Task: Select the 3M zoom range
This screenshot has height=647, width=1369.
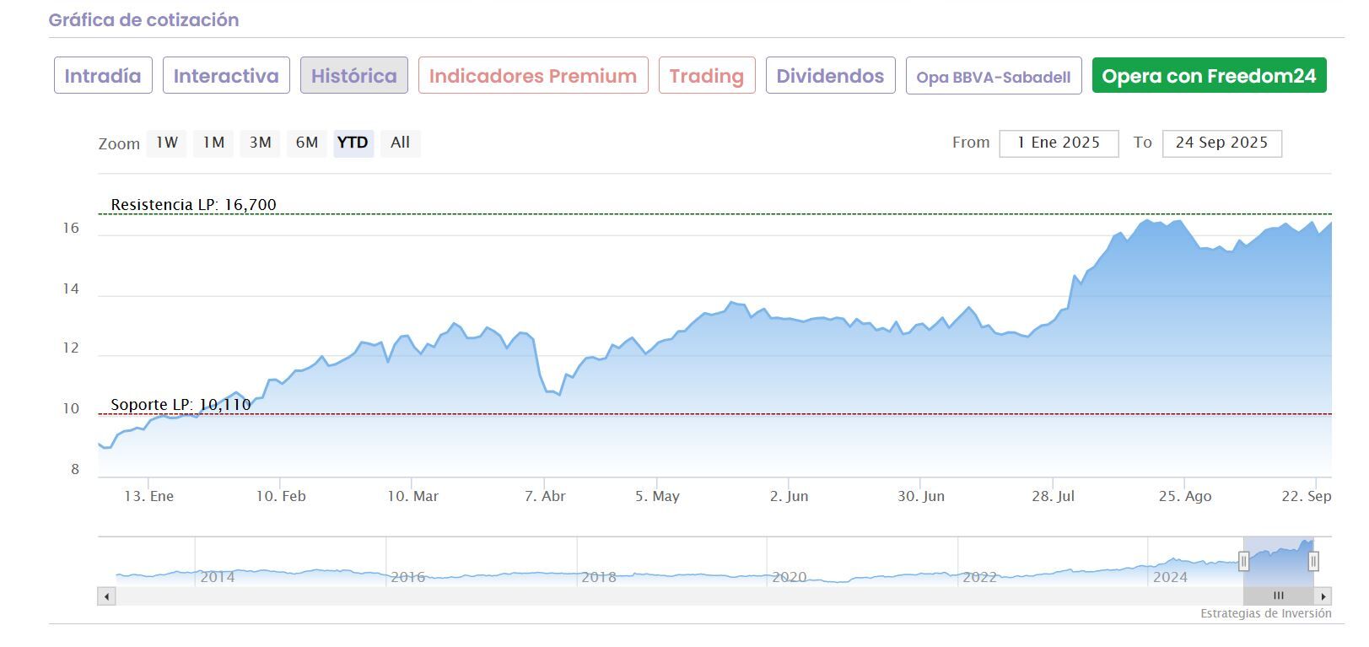Action: [260, 143]
